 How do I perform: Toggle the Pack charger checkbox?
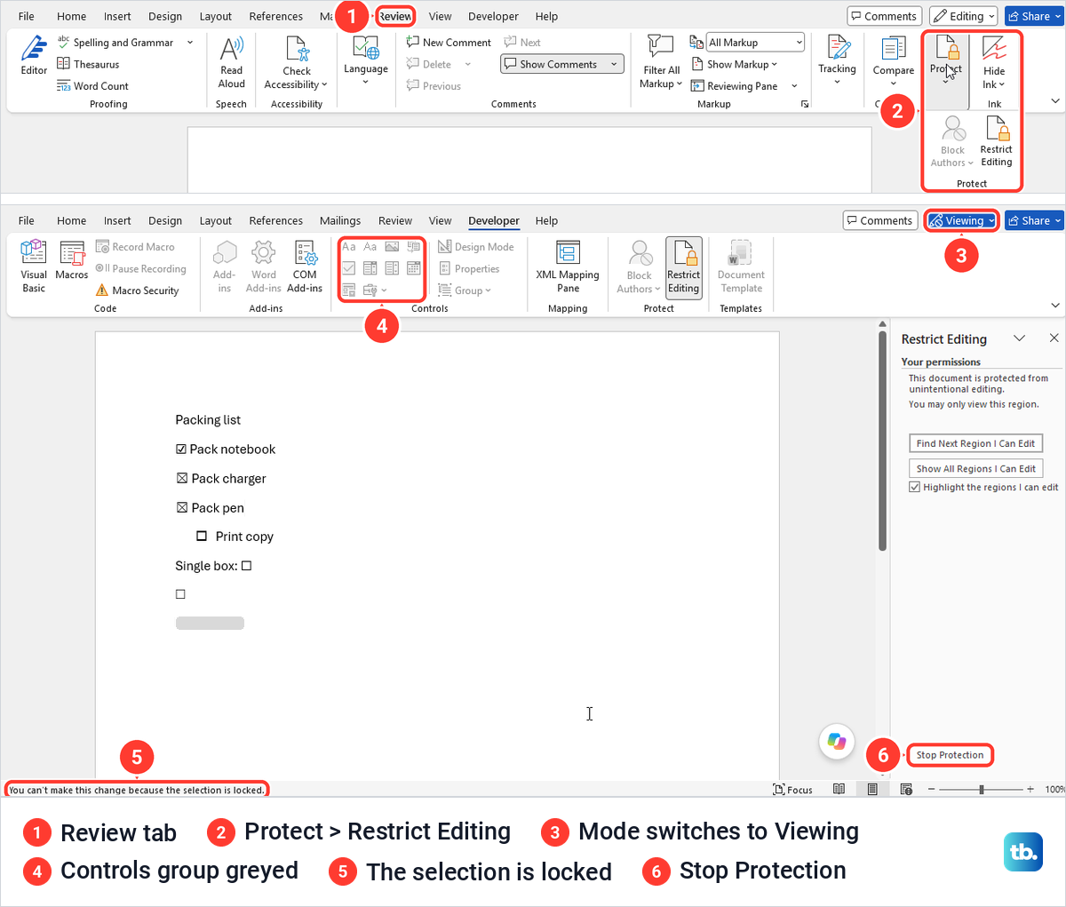pos(182,479)
